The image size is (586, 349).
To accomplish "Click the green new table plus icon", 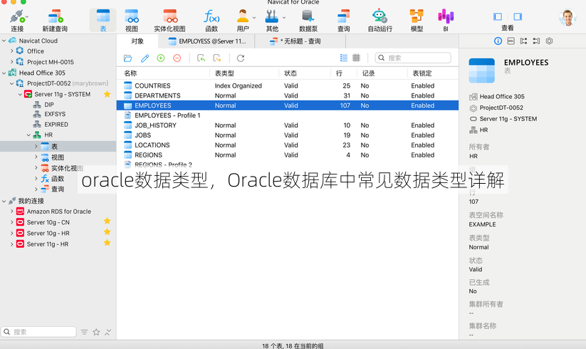I will click(x=161, y=58).
